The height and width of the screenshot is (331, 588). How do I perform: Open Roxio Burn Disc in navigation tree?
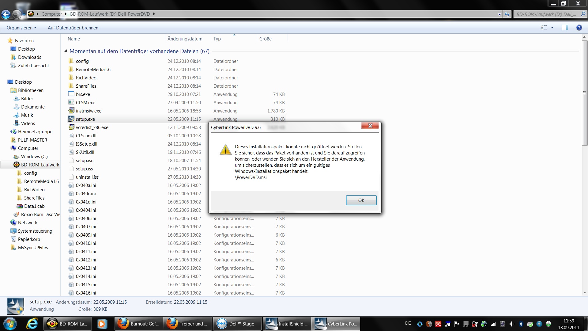(40, 214)
